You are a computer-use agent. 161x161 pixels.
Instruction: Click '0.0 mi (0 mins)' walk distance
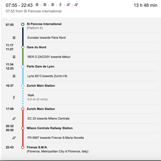(x=38, y=99)
